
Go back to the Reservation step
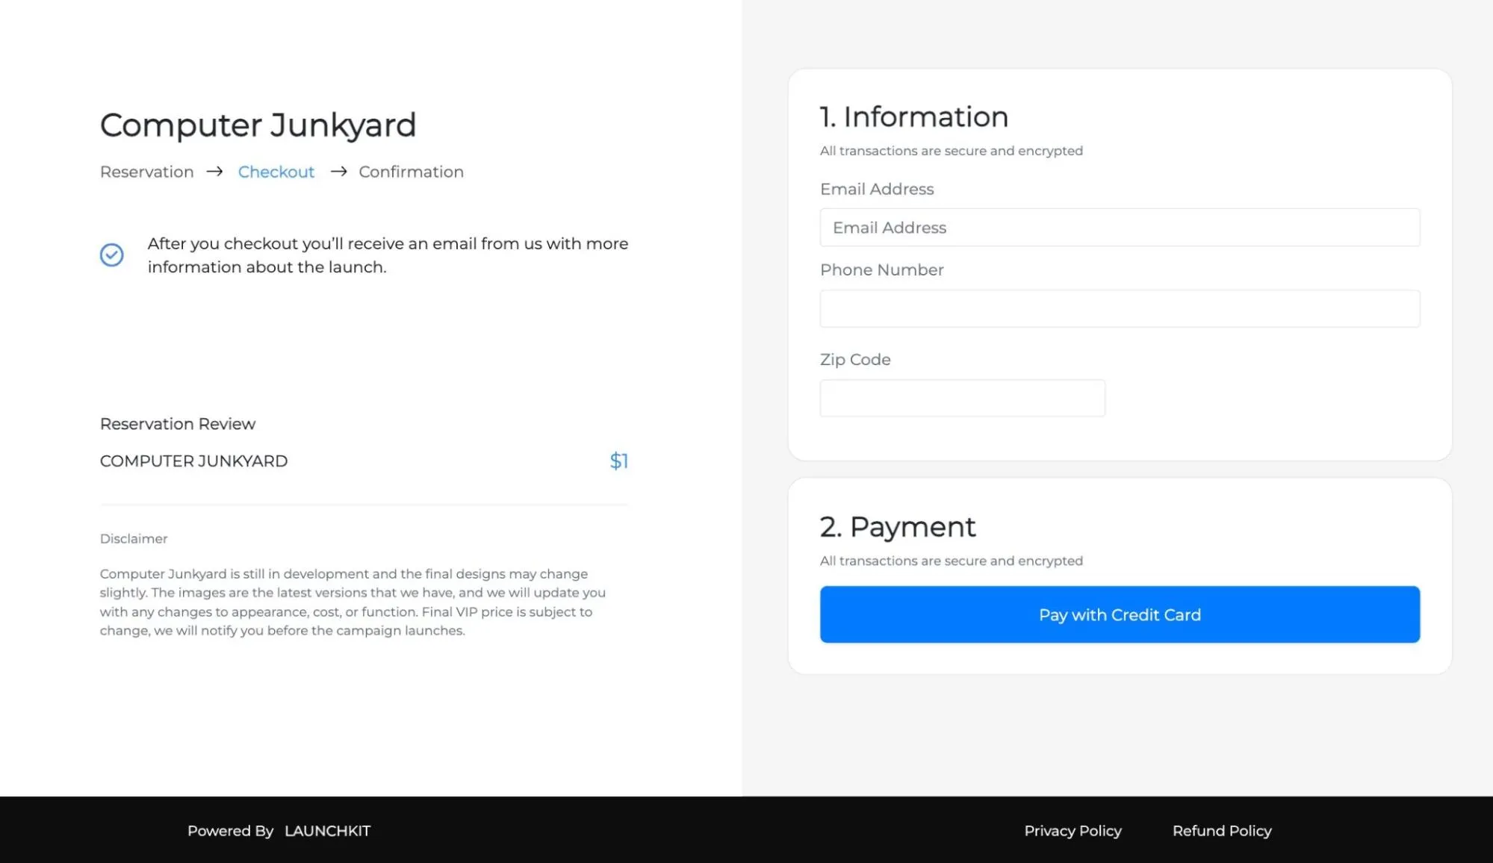coord(147,172)
